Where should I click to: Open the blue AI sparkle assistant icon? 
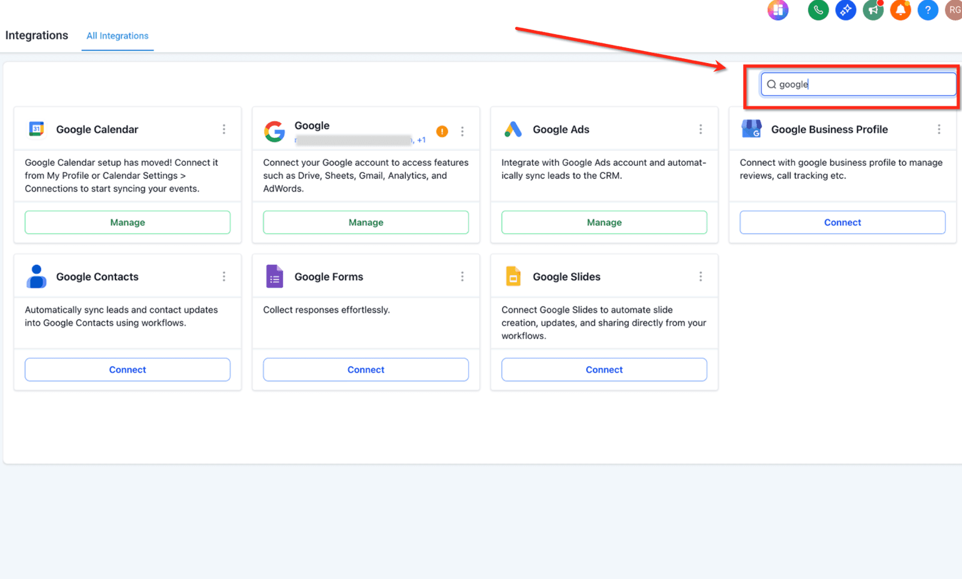click(846, 10)
